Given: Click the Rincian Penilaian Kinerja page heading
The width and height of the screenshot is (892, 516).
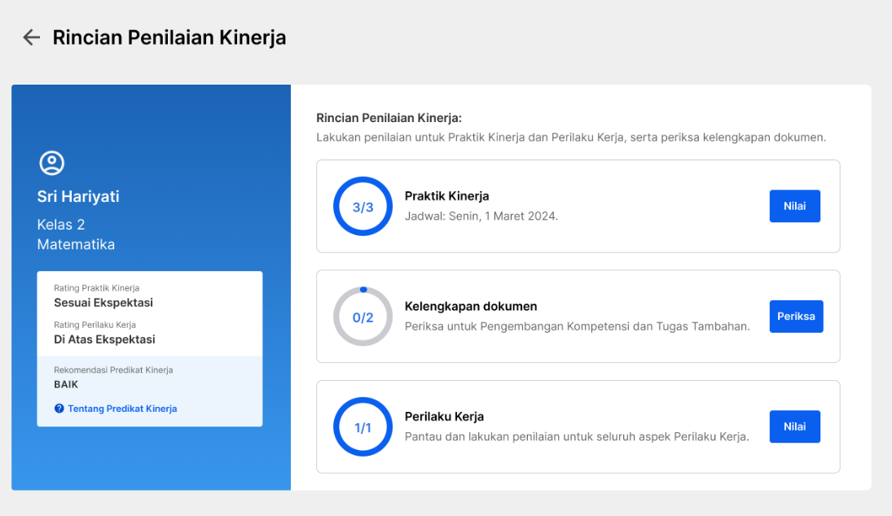Looking at the screenshot, I should [169, 37].
